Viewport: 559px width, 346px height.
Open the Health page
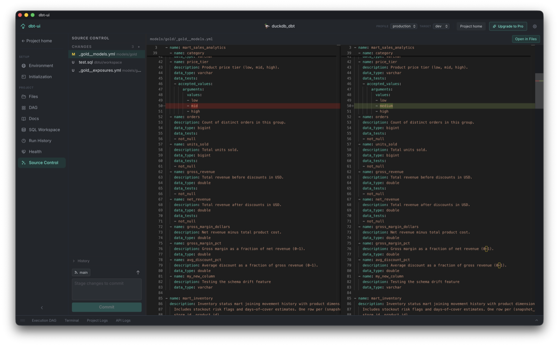41,152
